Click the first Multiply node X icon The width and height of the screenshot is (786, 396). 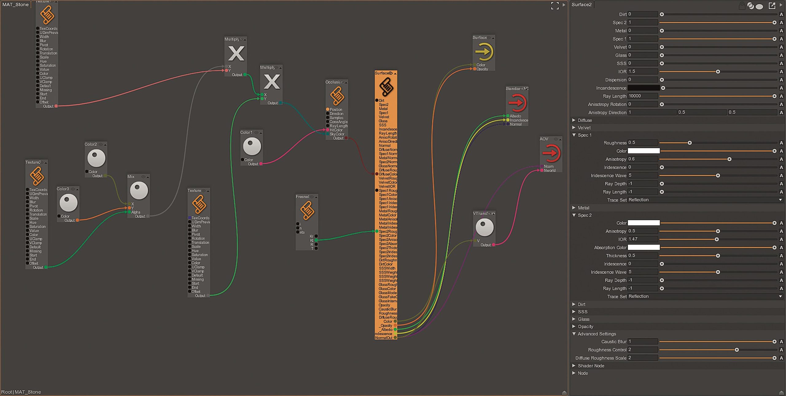coord(236,53)
